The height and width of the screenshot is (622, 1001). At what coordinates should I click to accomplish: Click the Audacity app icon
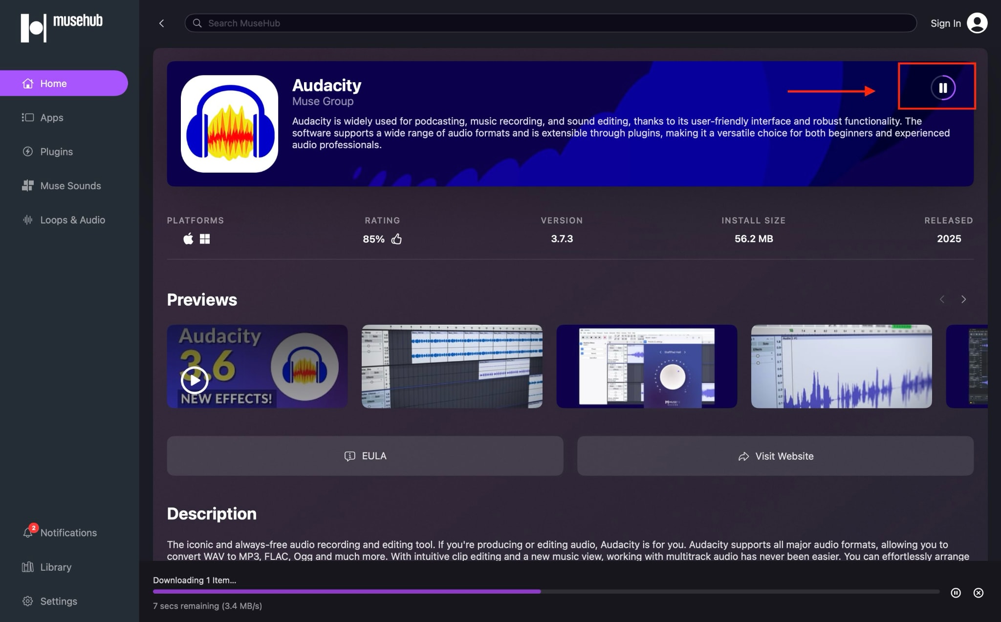[229, 124]
